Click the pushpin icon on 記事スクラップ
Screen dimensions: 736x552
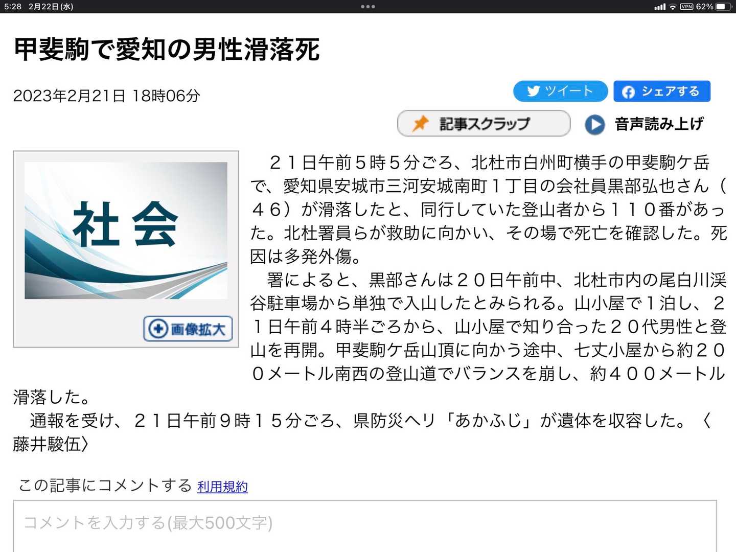[x=420, y=123]
